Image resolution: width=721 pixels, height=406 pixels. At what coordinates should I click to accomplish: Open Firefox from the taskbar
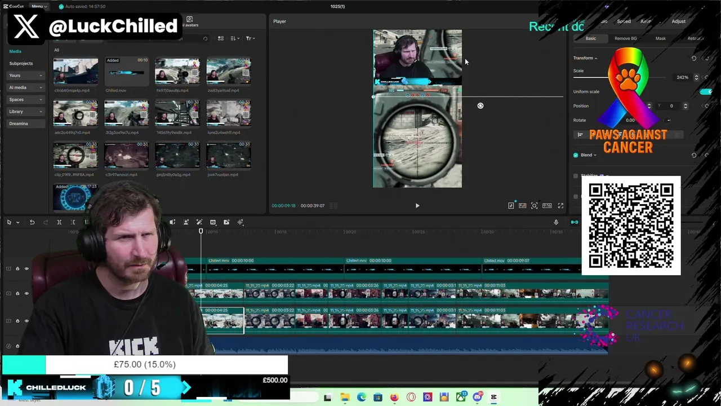coord(394,398)
